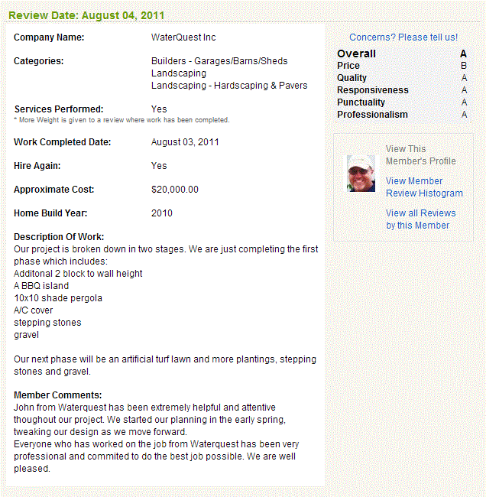Click the Professionalism rating row
This screenshot has width=486, height=497.
coord(402,115)
